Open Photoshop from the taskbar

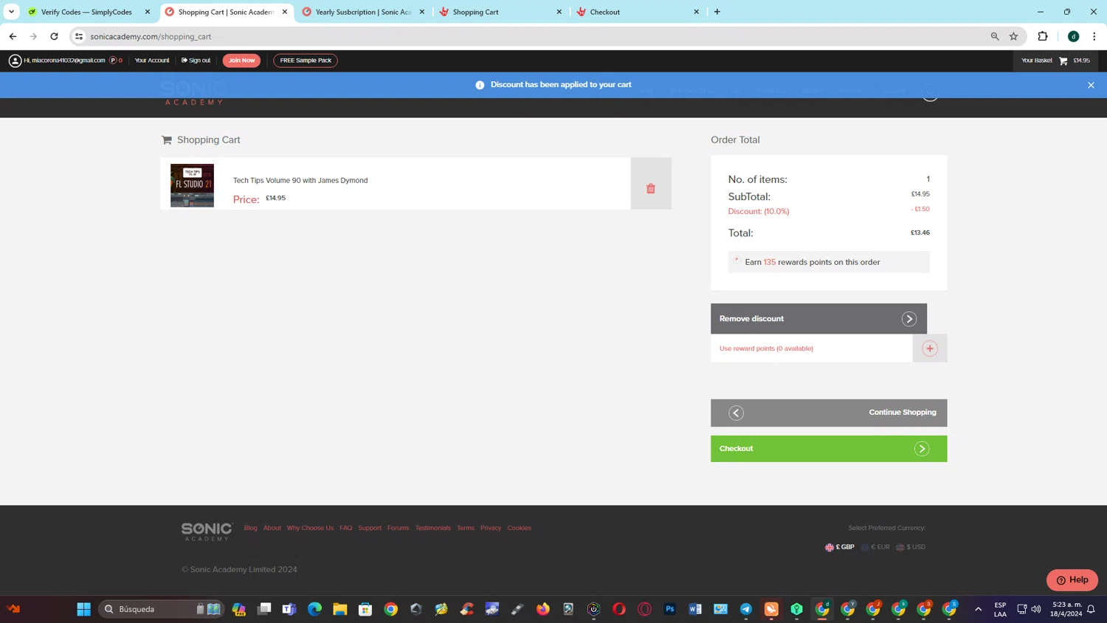pyautogui.click(x=670, y=609)
